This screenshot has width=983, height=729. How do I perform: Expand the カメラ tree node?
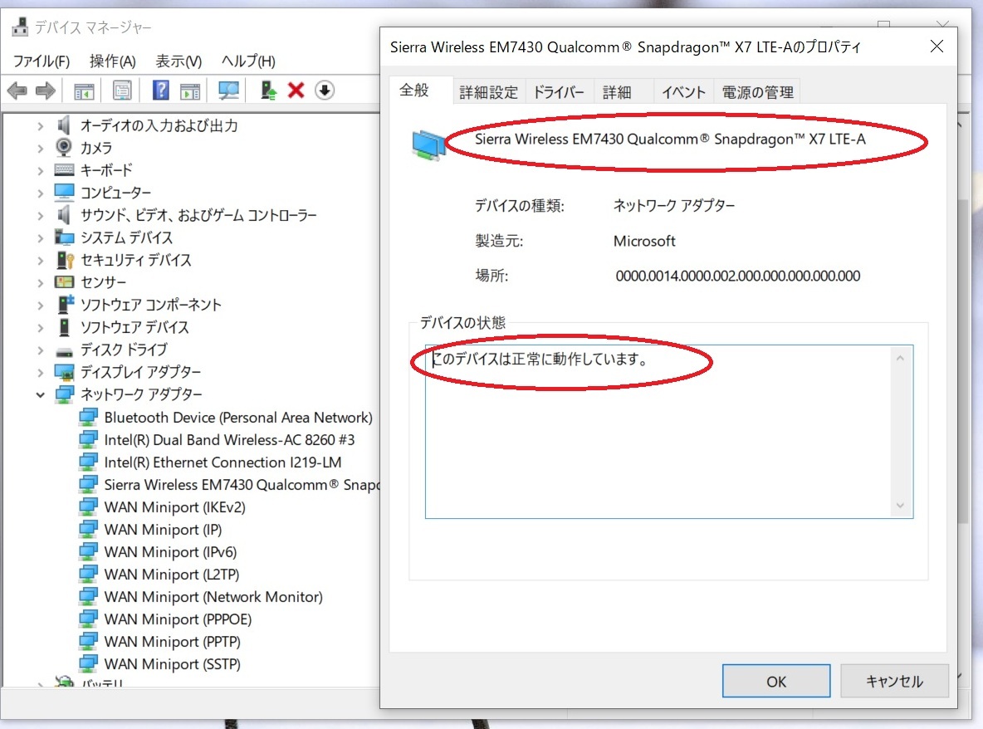(41, 149)
